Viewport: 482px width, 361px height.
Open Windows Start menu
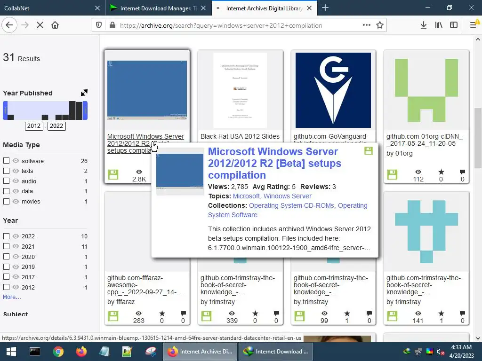pos(11,352)
